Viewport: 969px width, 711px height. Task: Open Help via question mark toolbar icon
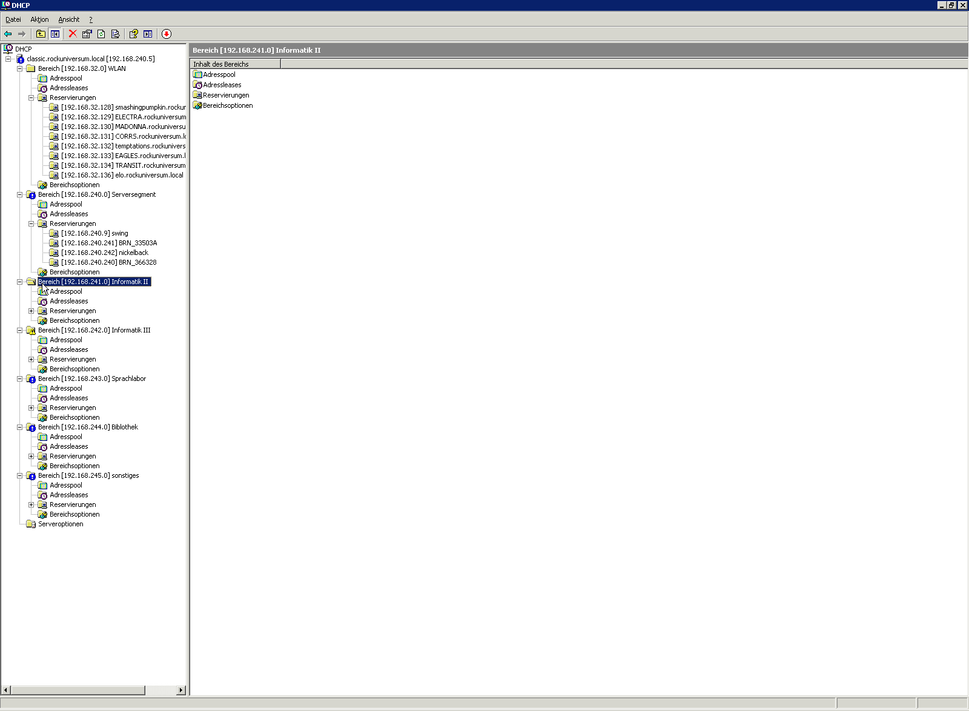133,34
